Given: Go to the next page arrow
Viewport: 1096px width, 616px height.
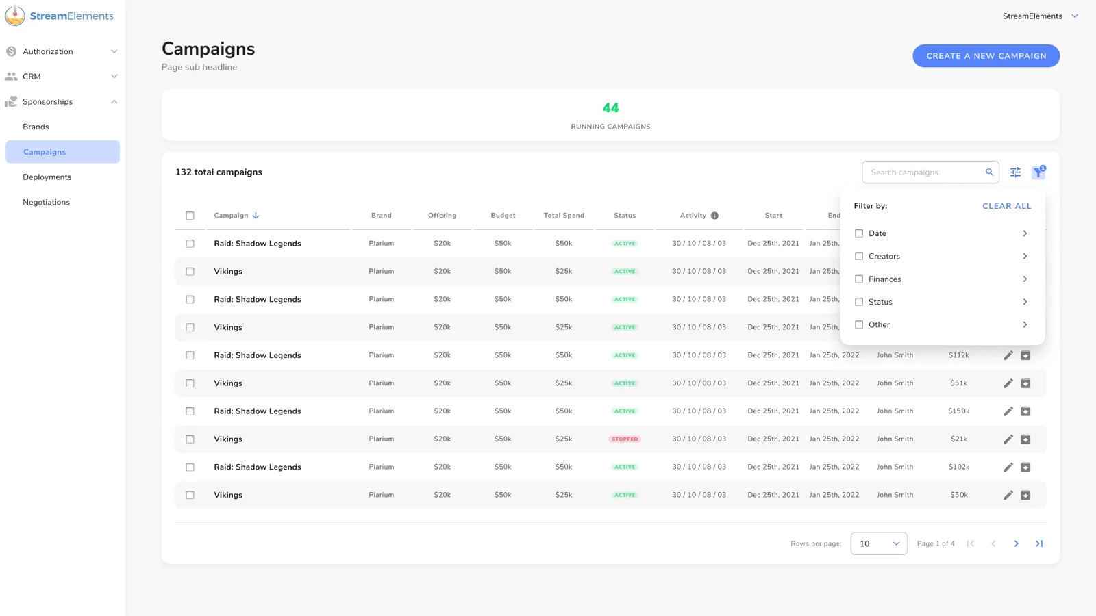Looking at the screenshot, I should pos(1016,543).
